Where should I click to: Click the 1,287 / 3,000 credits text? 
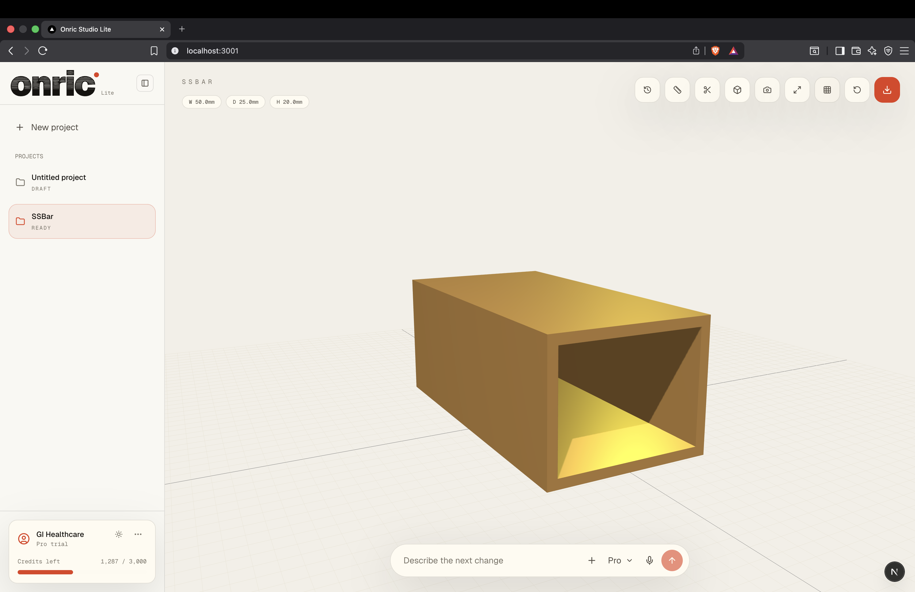click(123, 561)
